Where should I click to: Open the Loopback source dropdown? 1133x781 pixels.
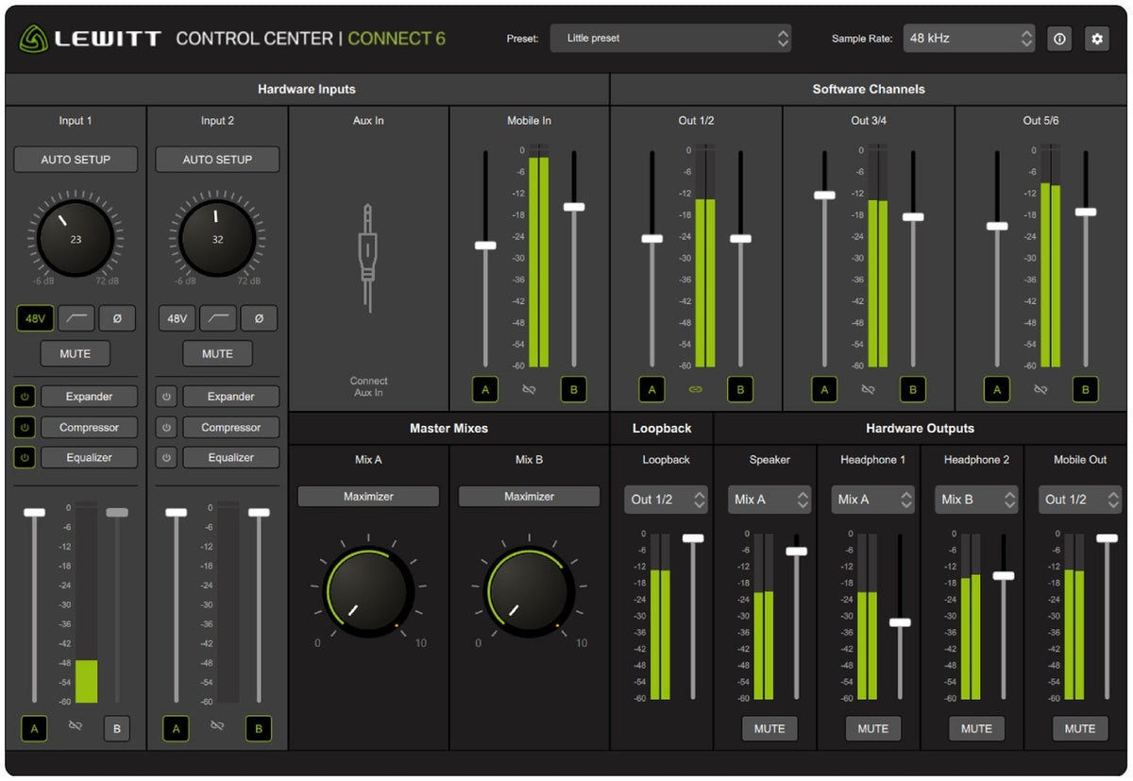pos(666,500)
